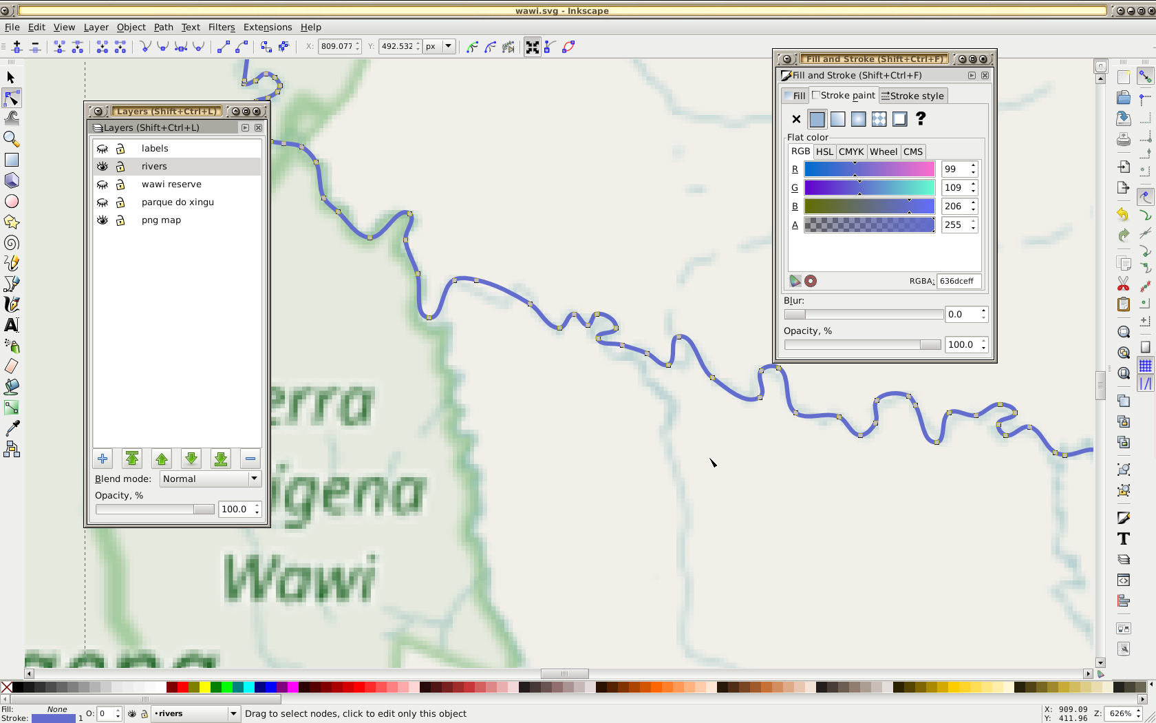
Task: Choose the linear gradient paint icon
Action: tap(837, 119)
